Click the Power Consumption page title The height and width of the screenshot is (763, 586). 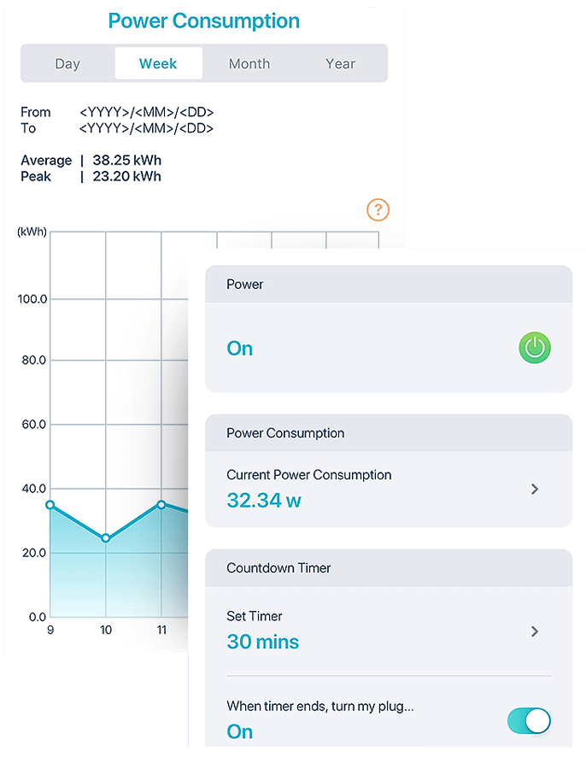pos(204,21)
